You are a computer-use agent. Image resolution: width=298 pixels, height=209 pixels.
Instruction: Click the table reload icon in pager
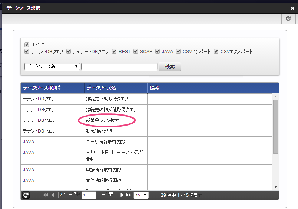coord(26,195)
